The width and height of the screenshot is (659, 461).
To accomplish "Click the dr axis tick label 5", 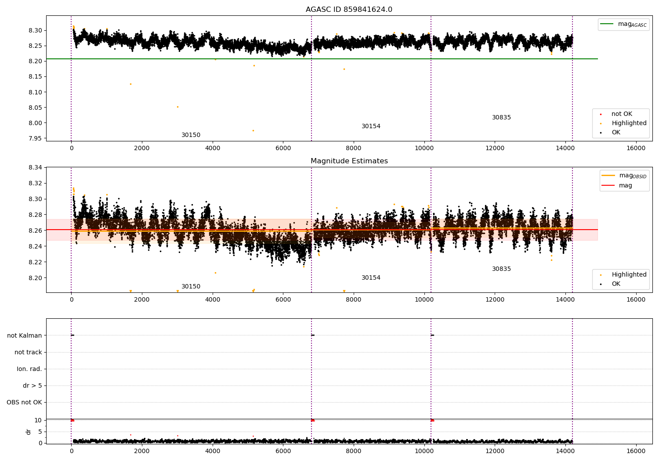I will tap(40, 432).
